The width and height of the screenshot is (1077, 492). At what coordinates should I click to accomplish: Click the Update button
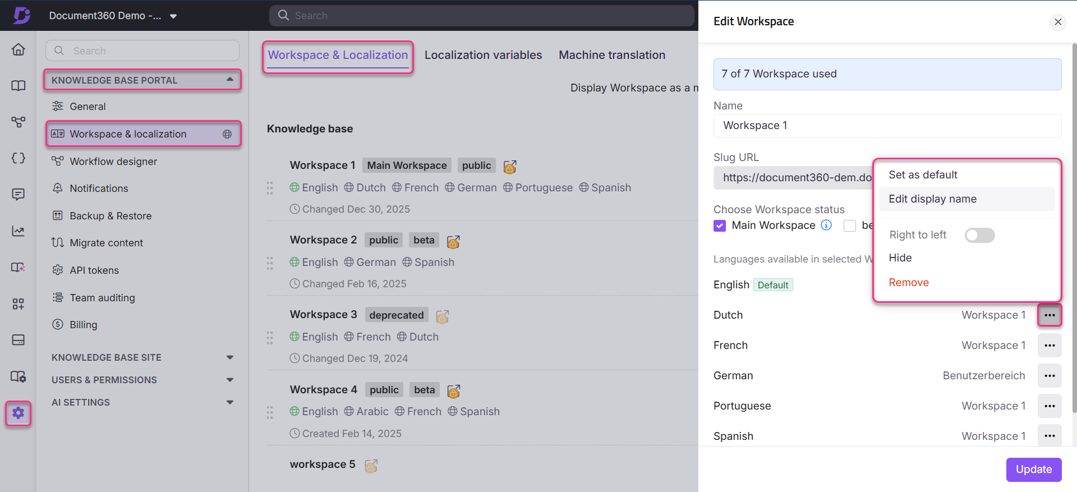point(1033,470)
